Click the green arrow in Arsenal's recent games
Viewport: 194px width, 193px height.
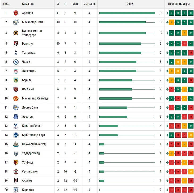[x=167, y=13]
